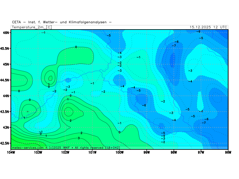Click the date 15.12.2025 12 UTC
Screen dimensions: 239x179
209,27
